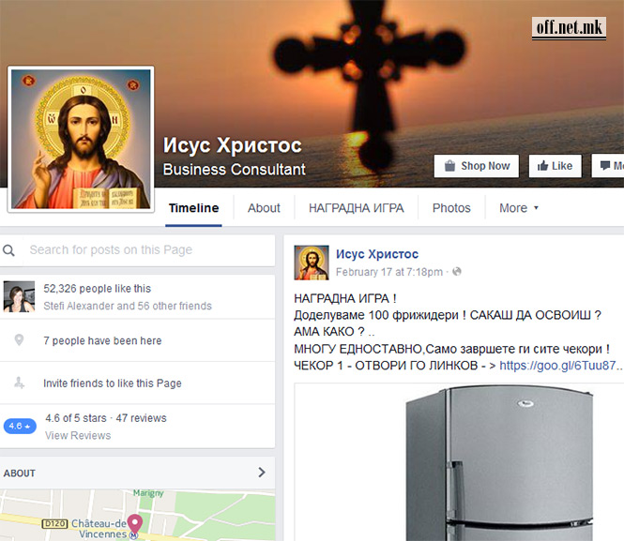Screen dimensions: 624x541
Task: Click View Reviews link
Action: [78, 436]
